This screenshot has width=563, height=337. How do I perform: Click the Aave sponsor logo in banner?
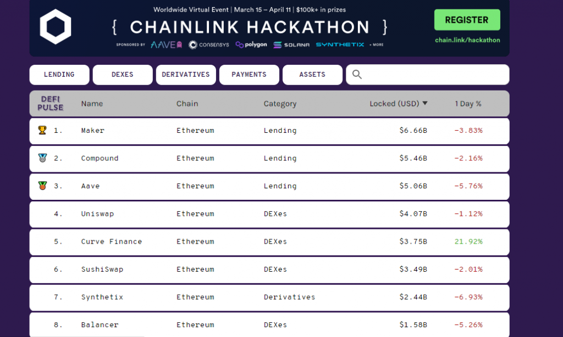(166, 44)
